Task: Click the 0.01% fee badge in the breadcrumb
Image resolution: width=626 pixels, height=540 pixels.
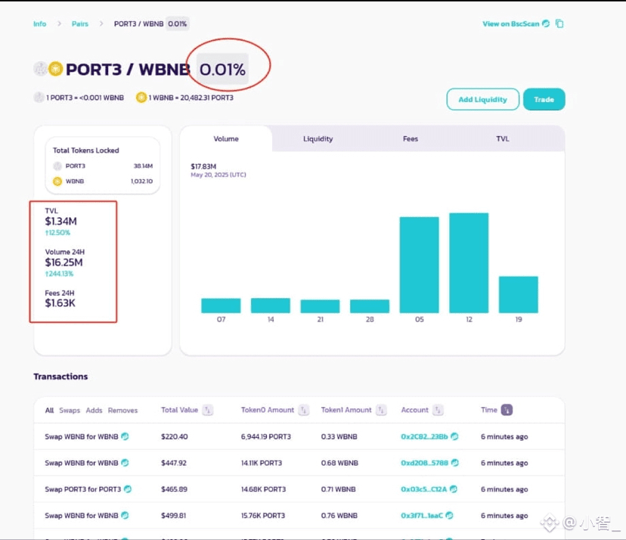Action: [x=177, y=24]
